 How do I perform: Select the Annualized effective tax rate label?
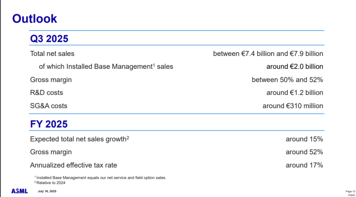[x=74, y=165]
